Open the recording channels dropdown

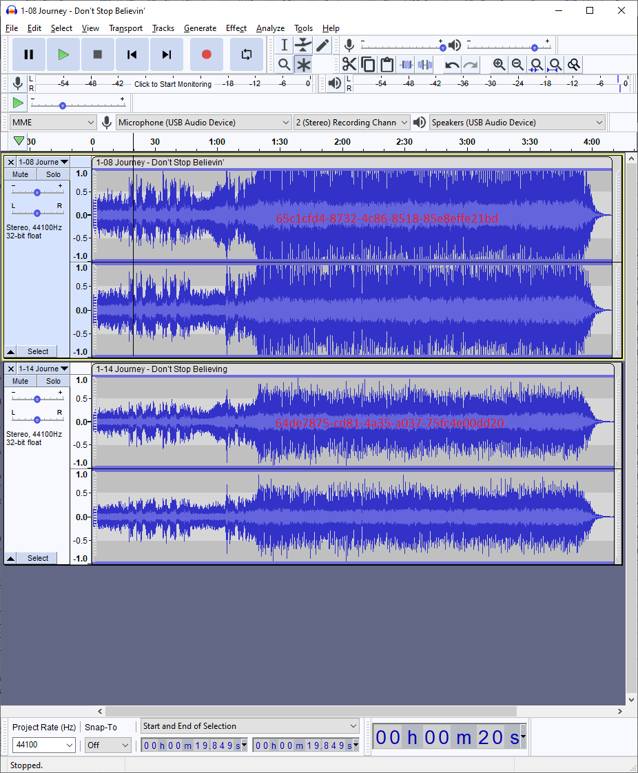click(x=351, y=122)
